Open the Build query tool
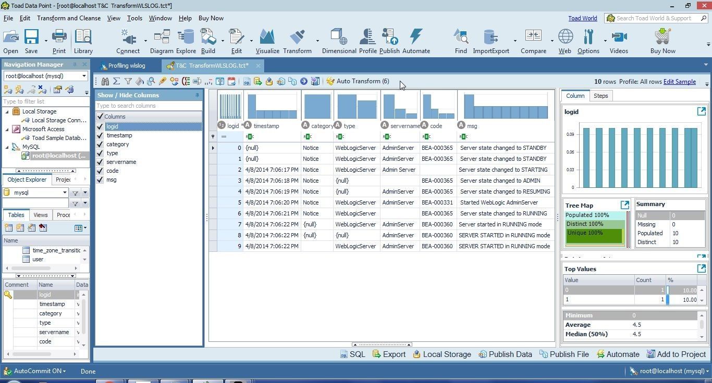This screenshot has width=712, height=383. coord(208,41)
